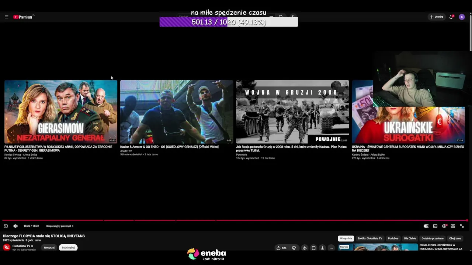Image resolution: width=472 pixels, height=265 pixels.
Task: Click the vertical page scrollbar
Action: (470, 33)
